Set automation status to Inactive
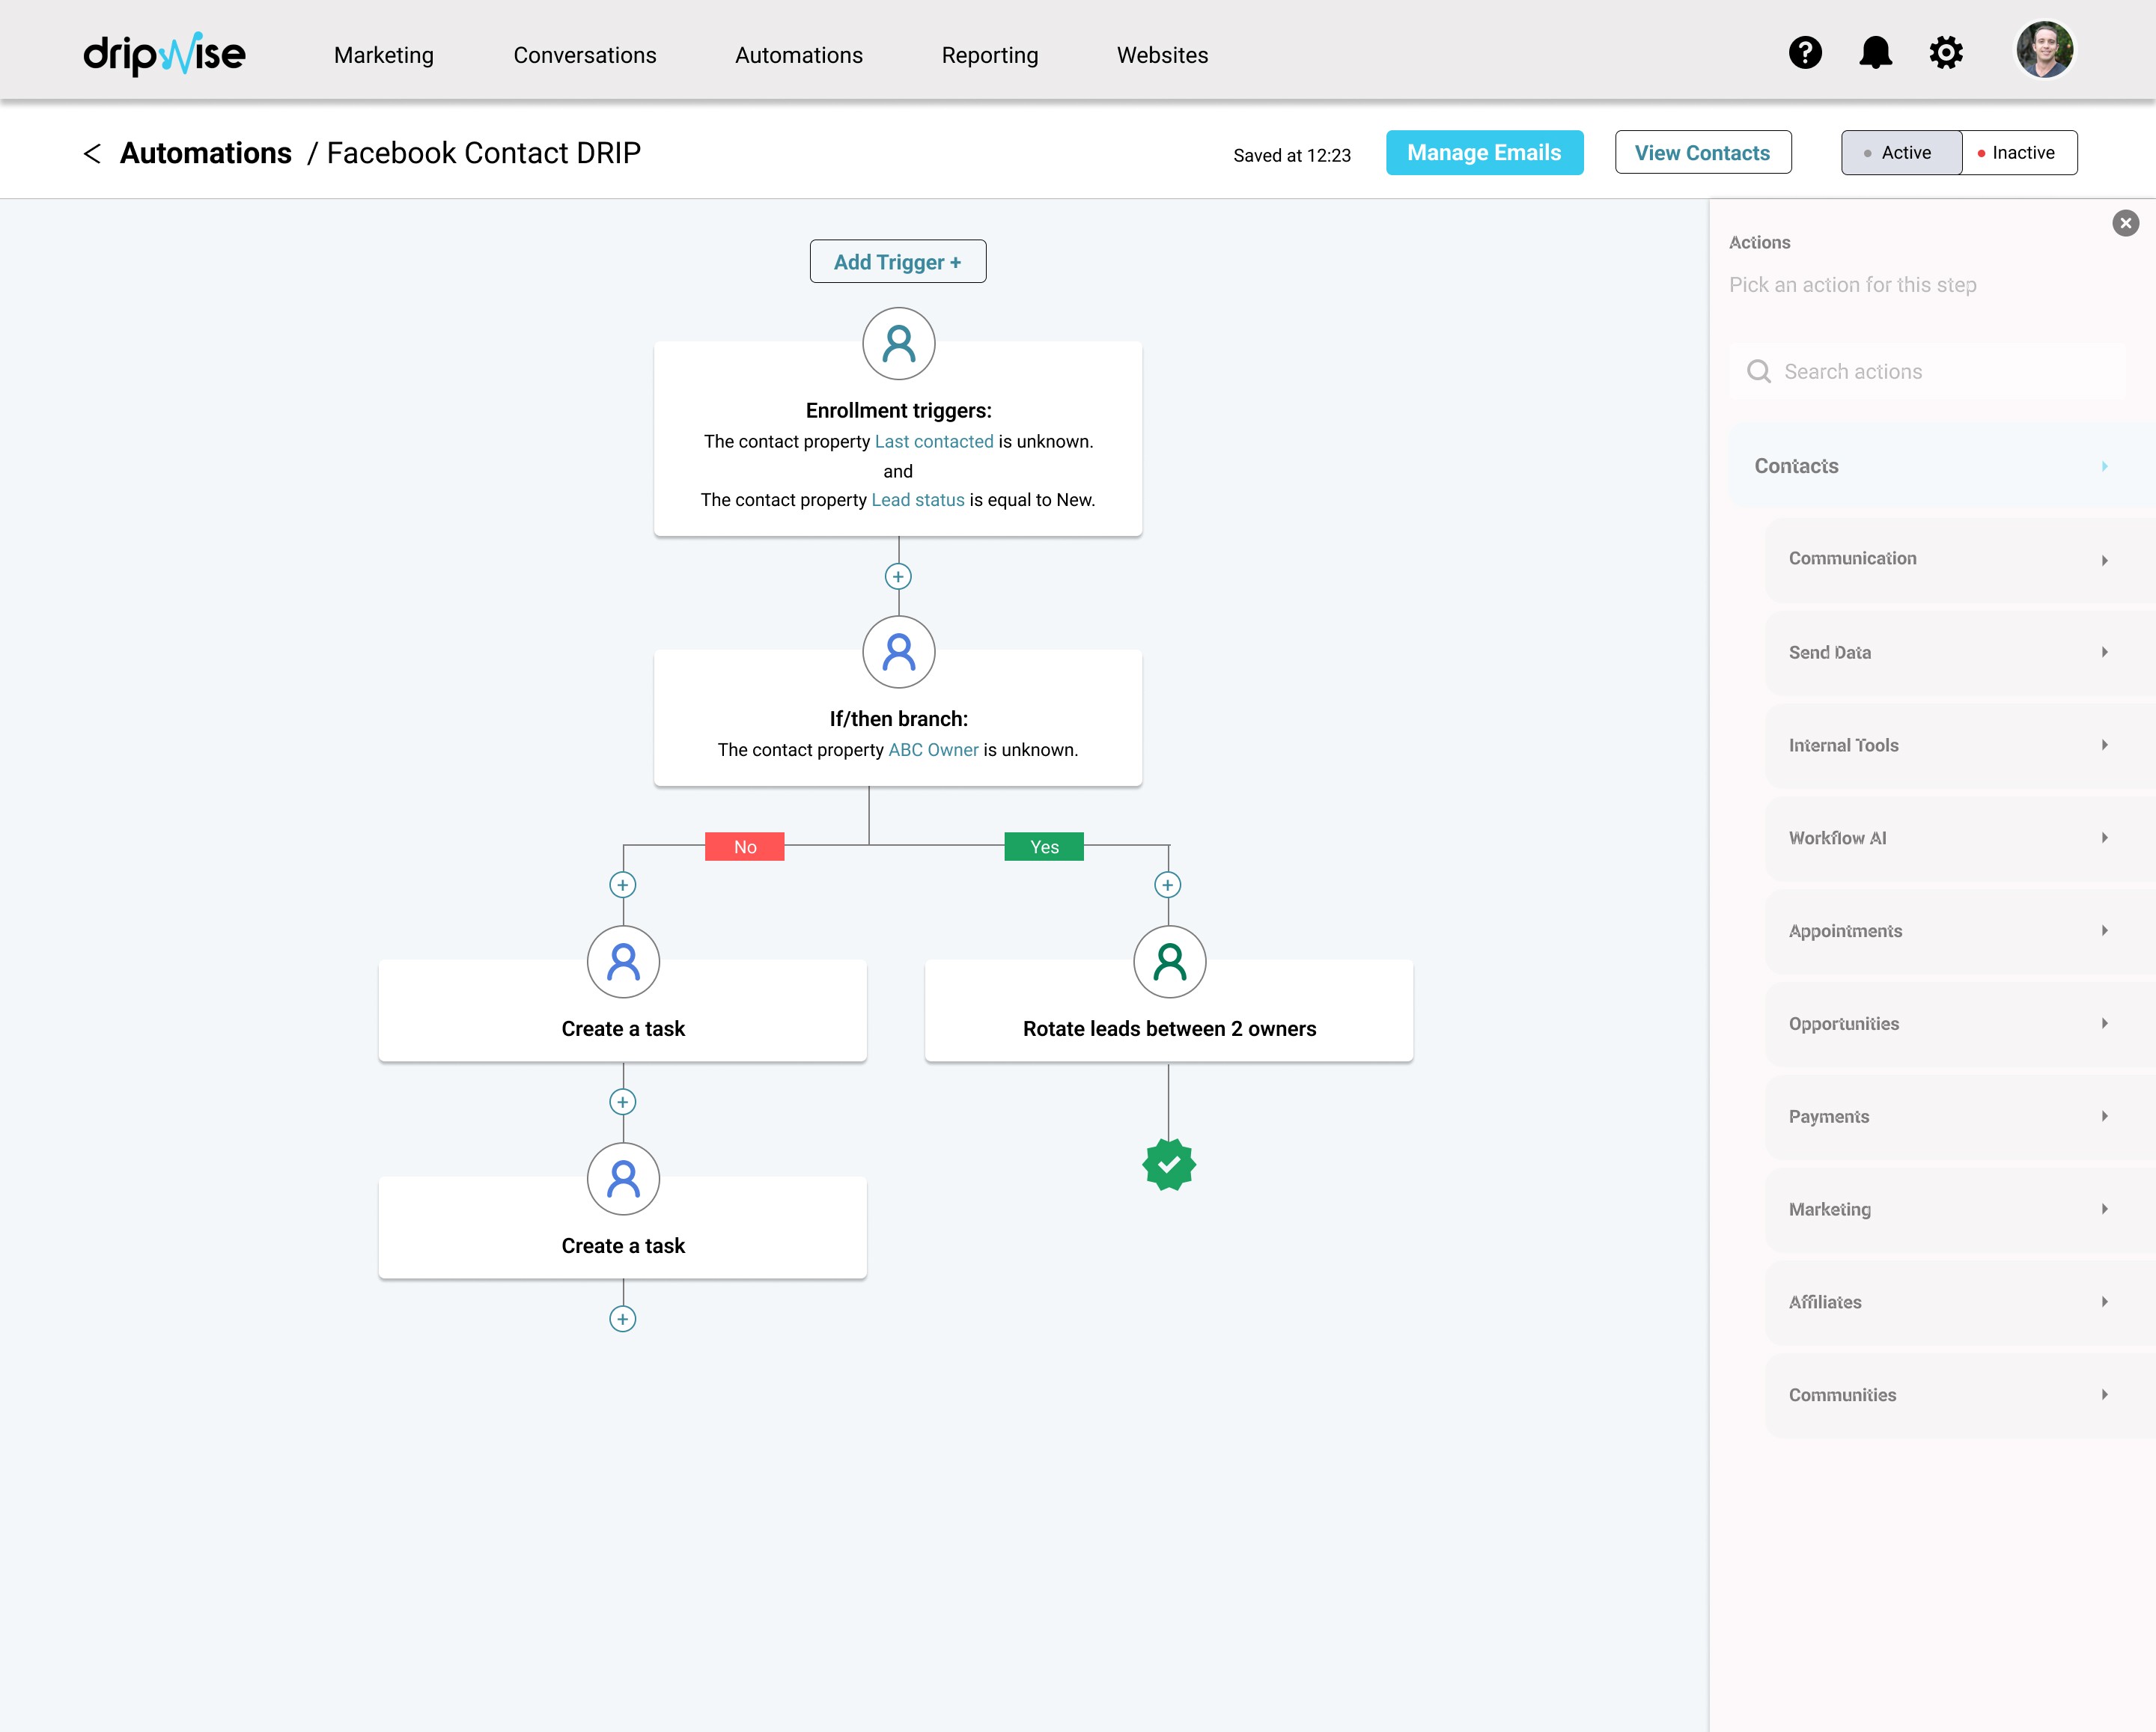Screen dimensions: 2156x1732 coord(2018,153)
